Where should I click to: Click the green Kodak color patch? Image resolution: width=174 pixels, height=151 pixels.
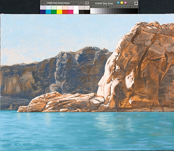coord(54,12)
